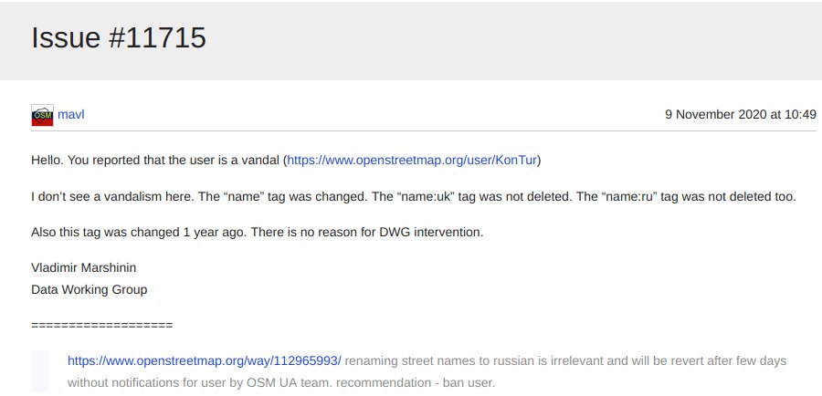Click the timestamp 9 November 2020 at 10:49
The height and width of the screenshot is (396, 822).
[740, 114]
